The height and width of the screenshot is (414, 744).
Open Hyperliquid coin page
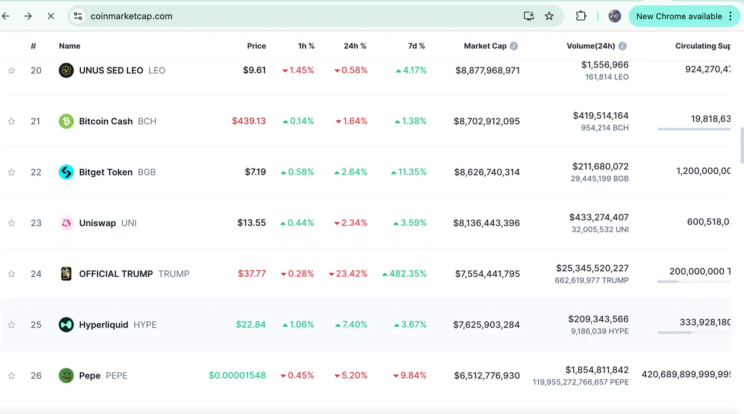(103, 324)
